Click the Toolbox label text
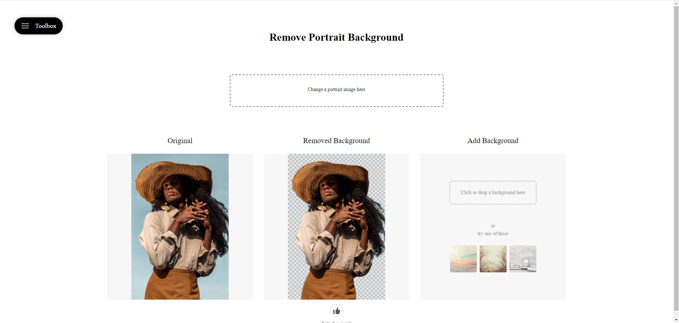The width and height of the screenshot is (679, 323). (x=46, y=26)
